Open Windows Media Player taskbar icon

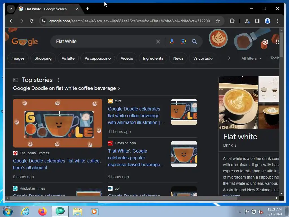point(95,211)
